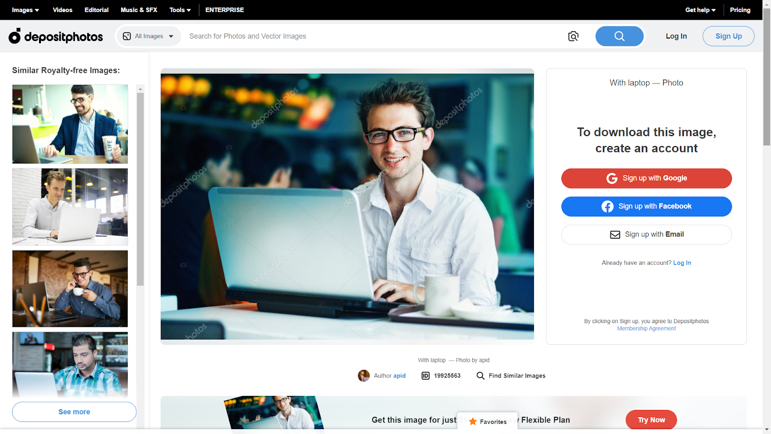Open author apid profile link
The width and height of the screenshot is (771, 434).
399,376
